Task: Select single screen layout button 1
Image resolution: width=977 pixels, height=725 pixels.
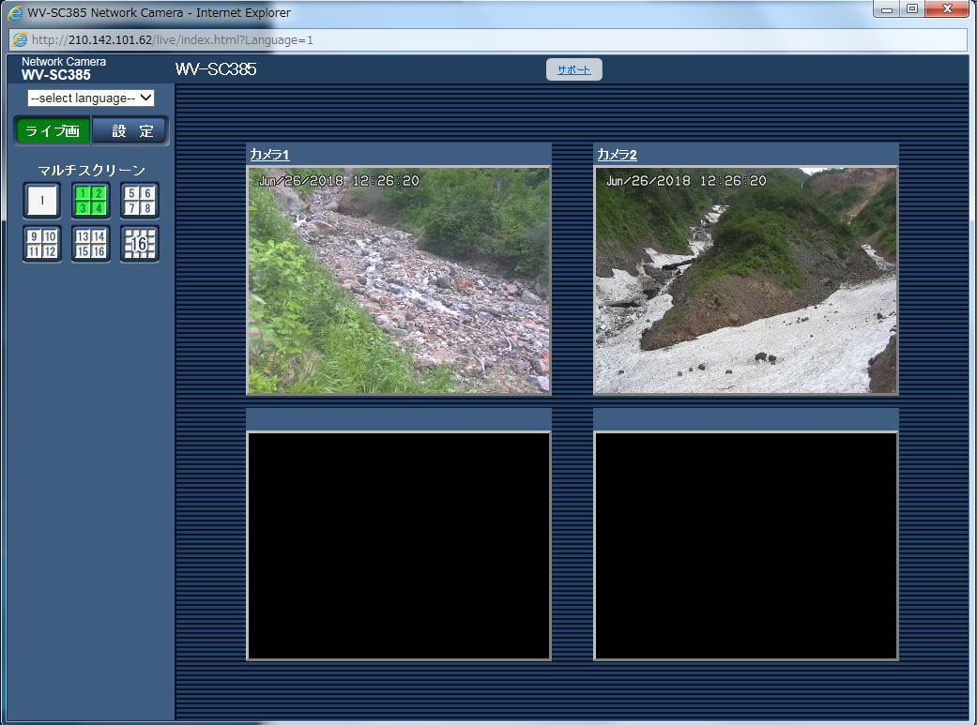Action: click(x=41, y=201)
